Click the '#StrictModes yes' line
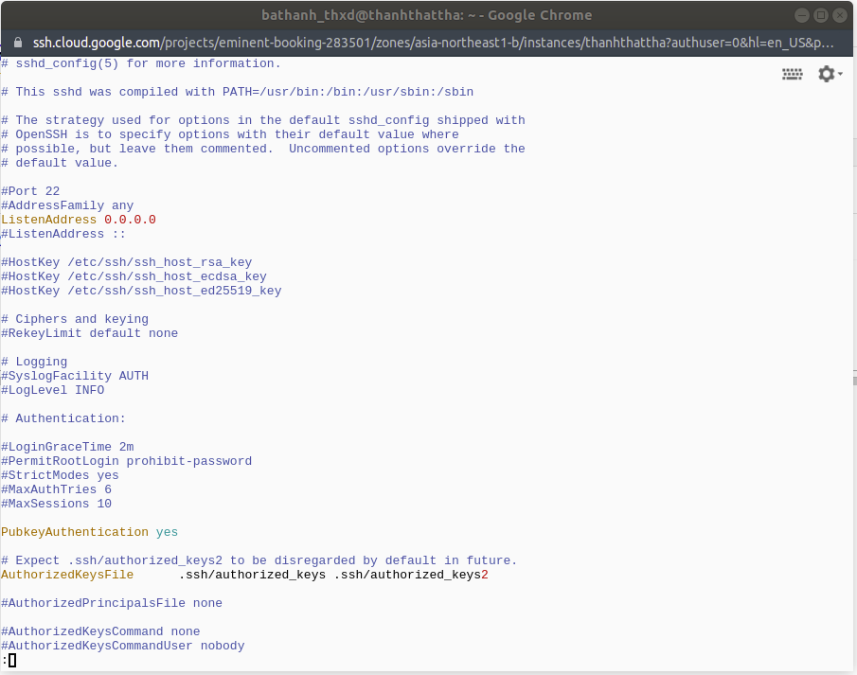The width and height of the screenshot is (857, 675). pyautogui.click(x=60, y=475)
